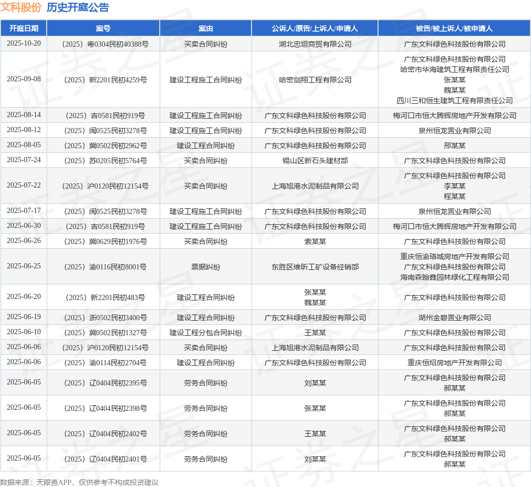
Task: Select the 案号 column header
Action: point(103,28)
